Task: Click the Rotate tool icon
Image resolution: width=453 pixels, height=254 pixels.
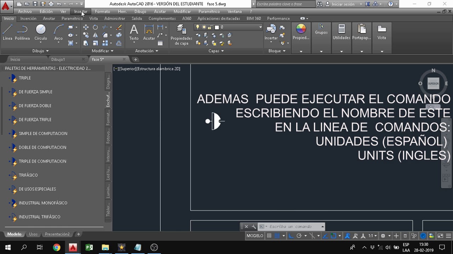Action: click(95, 27)
